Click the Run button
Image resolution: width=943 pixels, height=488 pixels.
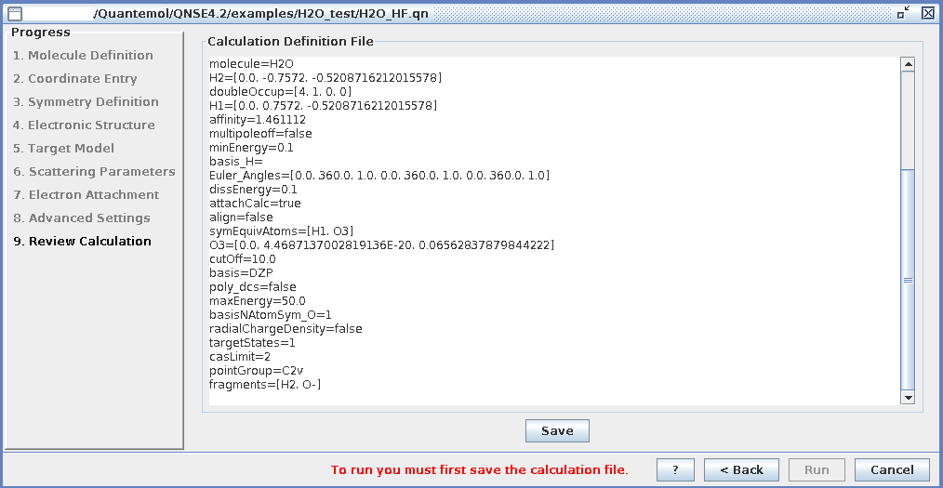(x=817, y=469)
